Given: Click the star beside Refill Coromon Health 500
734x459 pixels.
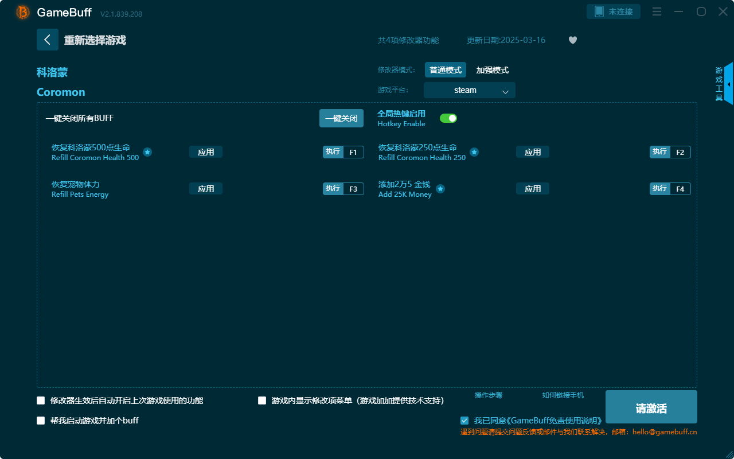Looking at the screenshot, I should (147, 152).
